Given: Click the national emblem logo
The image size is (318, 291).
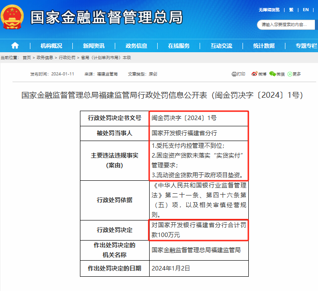Looking at the screenshot, I should [x=13, y=17].
